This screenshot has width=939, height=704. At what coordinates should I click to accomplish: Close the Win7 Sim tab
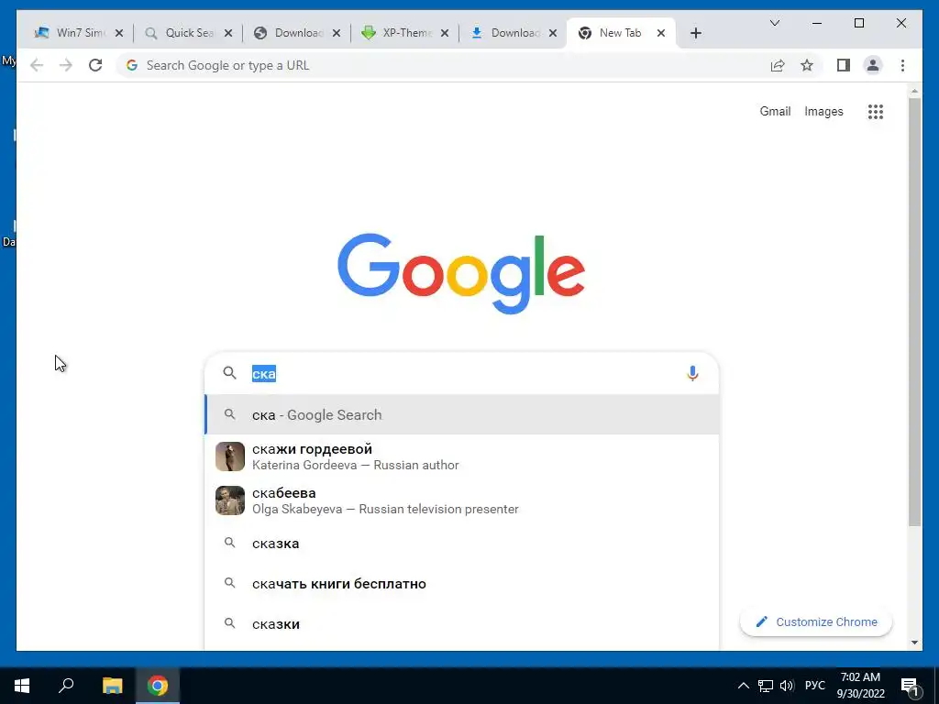(119, 33)
